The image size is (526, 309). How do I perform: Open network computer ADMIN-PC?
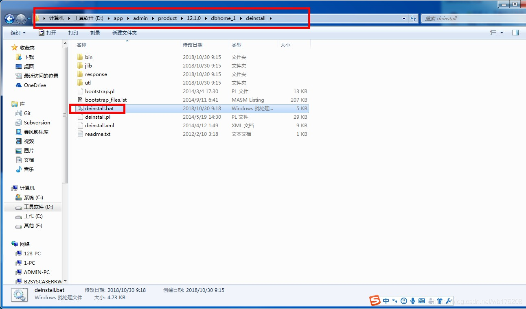(x=37, y=272)
